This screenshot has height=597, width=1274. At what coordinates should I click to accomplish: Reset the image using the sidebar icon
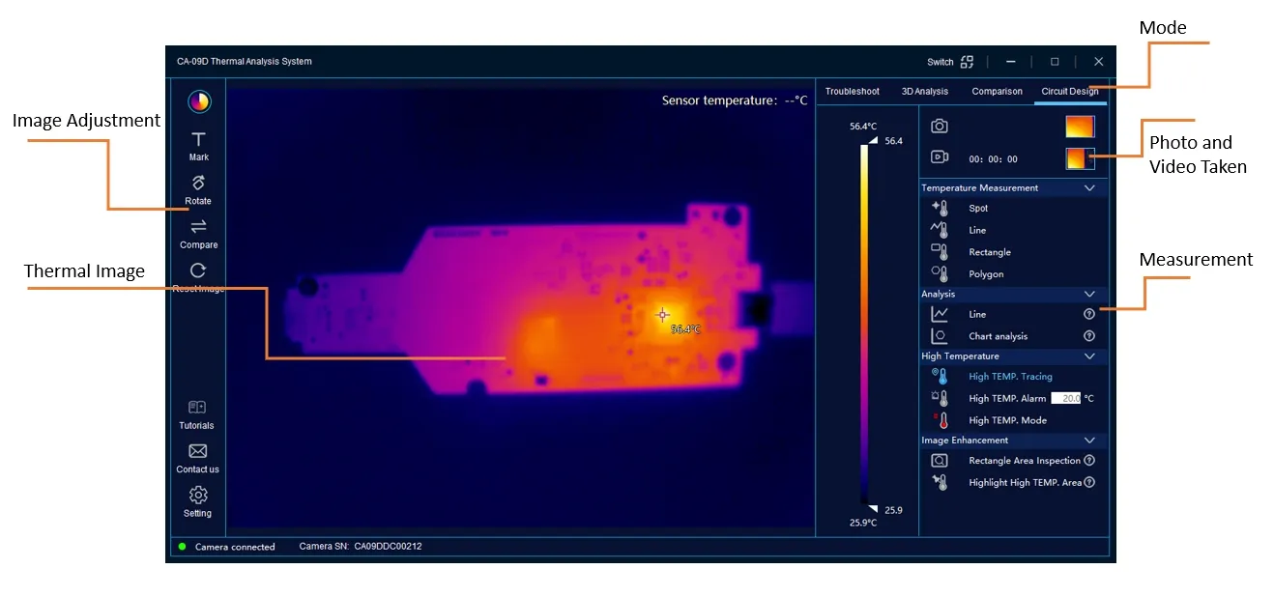pyautogui.click(x=198, y=271)
